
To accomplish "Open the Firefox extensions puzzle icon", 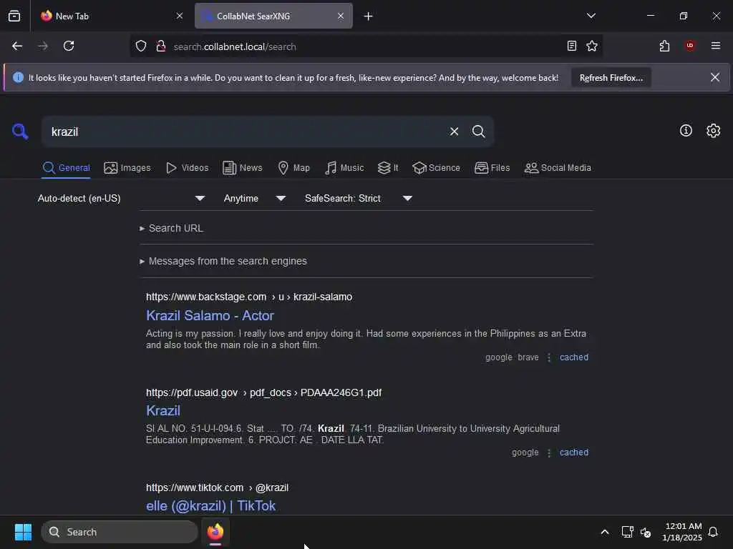I will point(664,46).
